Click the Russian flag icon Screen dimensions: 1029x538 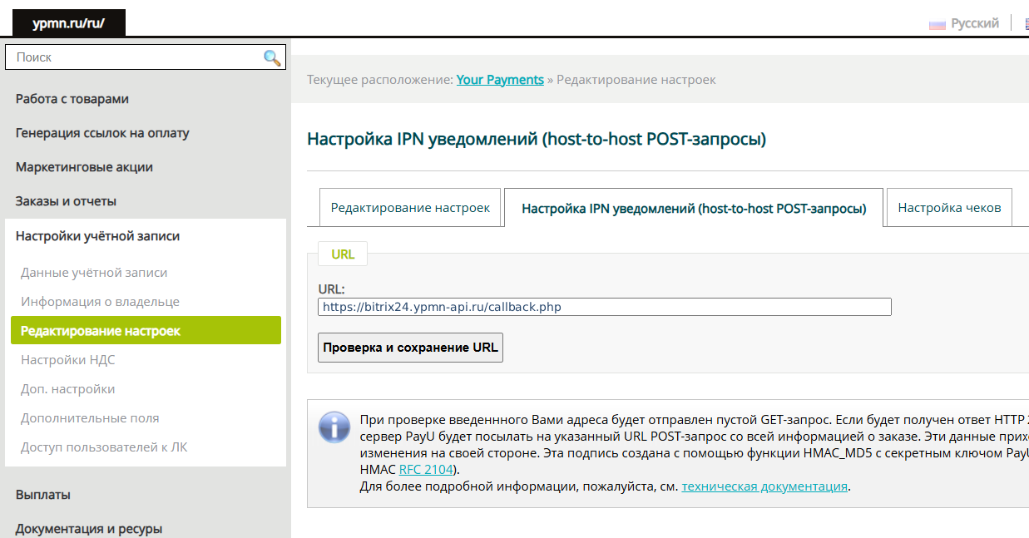click(x=937, y=24)
